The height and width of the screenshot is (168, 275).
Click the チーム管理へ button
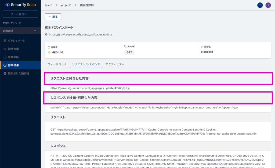pyautogui.click(x=20, y=14)
